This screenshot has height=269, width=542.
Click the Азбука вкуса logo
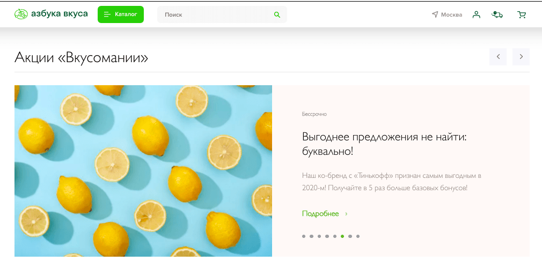click(x=51, y=14)
